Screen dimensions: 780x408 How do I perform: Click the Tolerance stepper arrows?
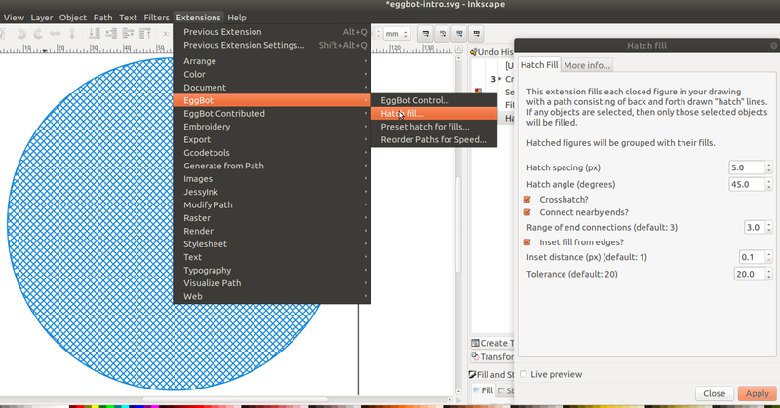pyautogui.click(x=769, y=274)
